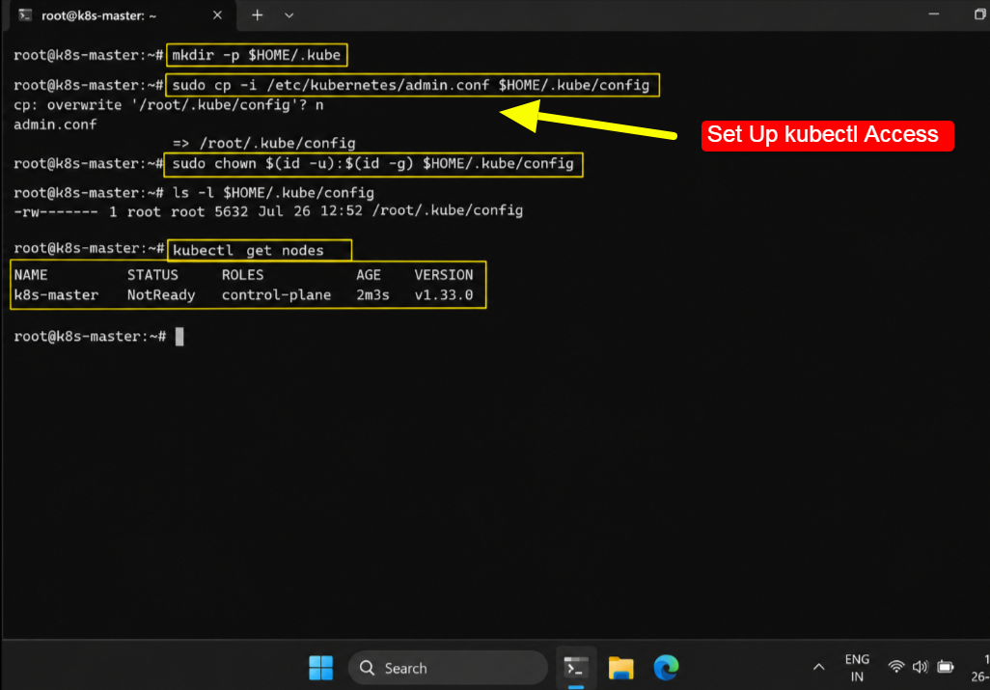Click the 'control-plane' role value
Image resolution: width=990 pixels, height=690 pixels.
point(276,294)
